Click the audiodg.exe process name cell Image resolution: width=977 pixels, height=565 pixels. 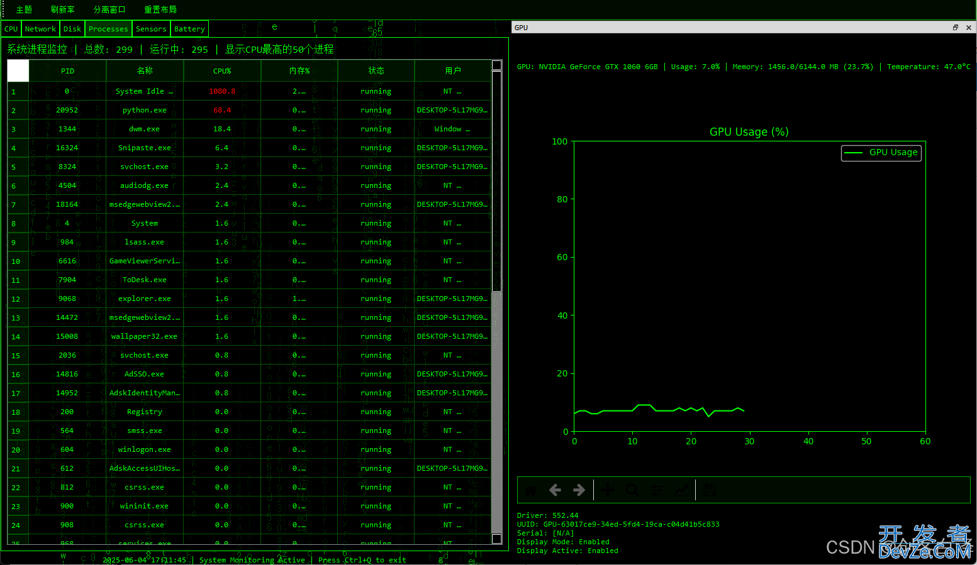[145, 185]
